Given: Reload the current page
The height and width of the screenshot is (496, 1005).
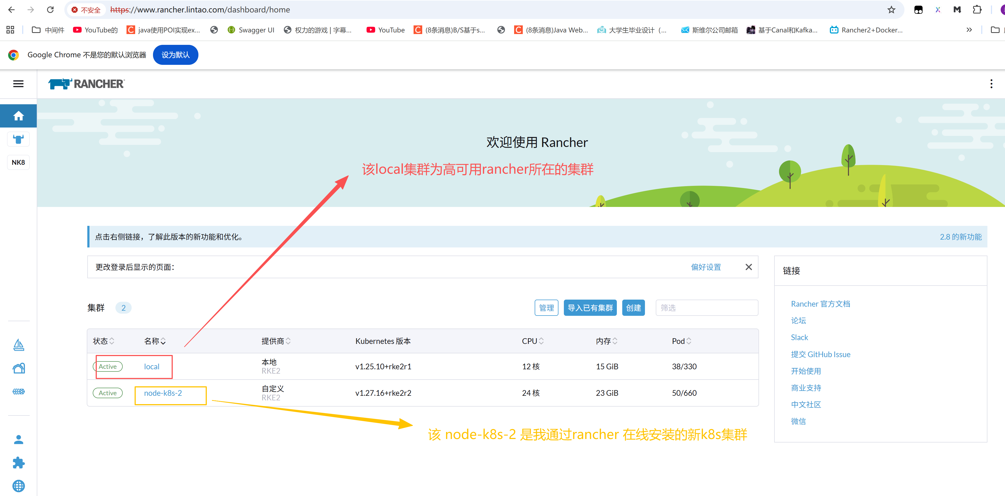Looking at the screenshot, I should (x=50, y=10).
